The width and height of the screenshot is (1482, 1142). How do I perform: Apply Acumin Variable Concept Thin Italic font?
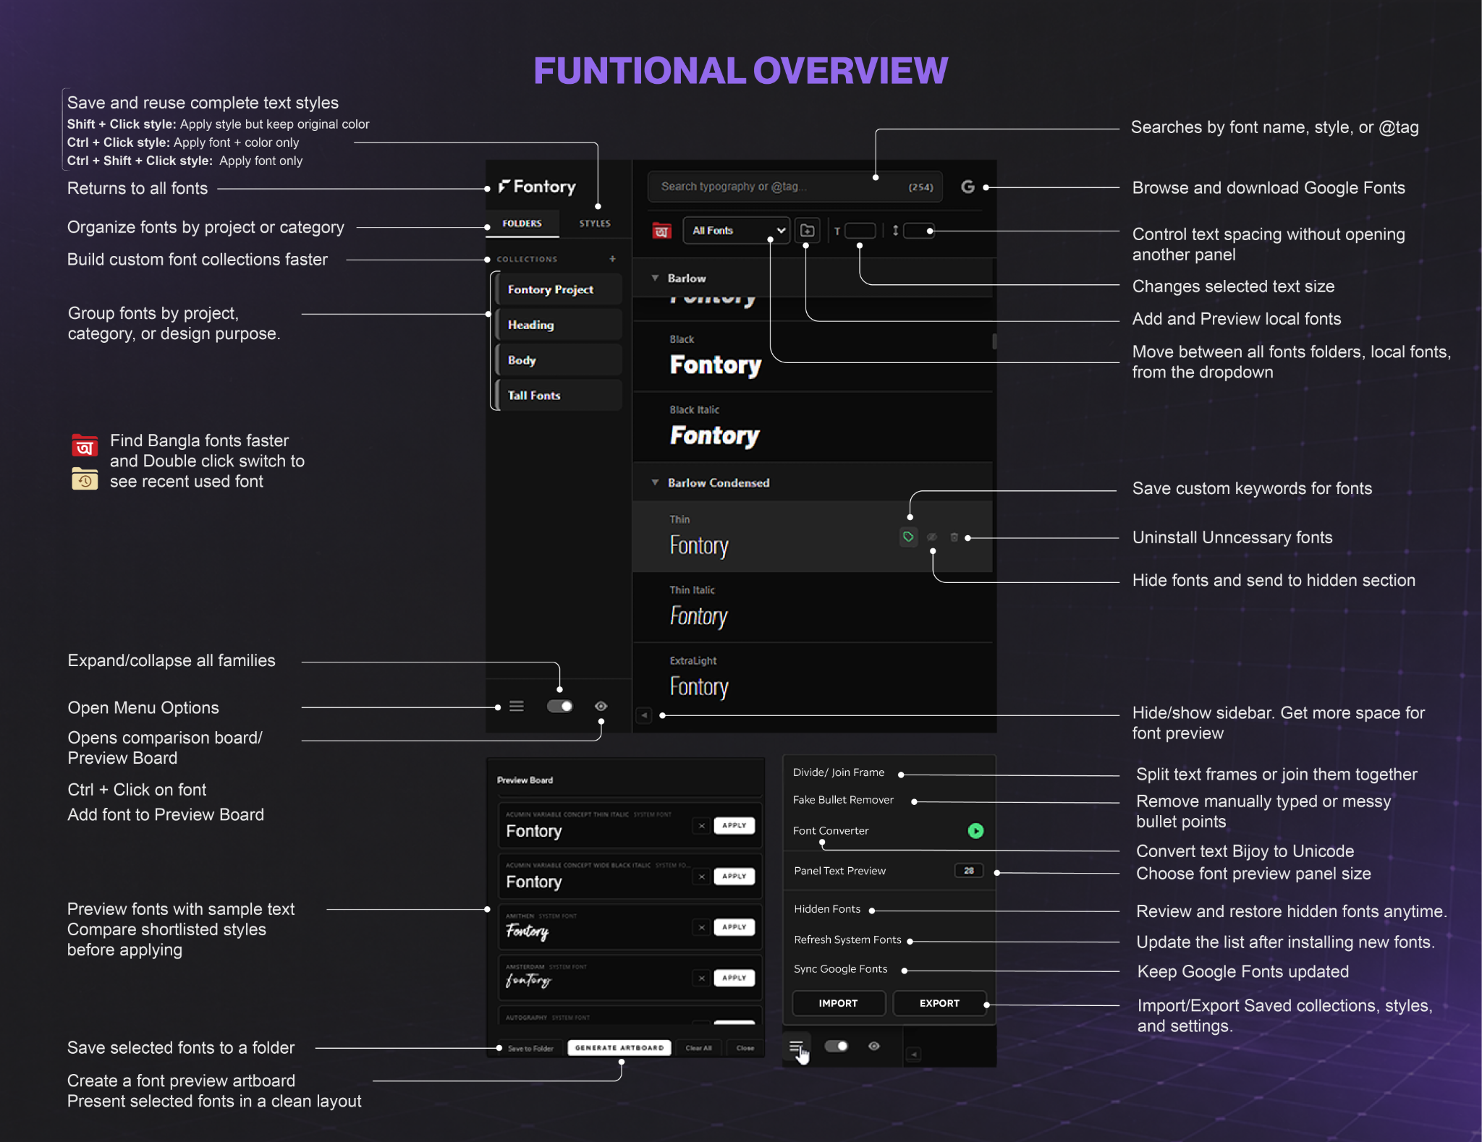point(734,825)
